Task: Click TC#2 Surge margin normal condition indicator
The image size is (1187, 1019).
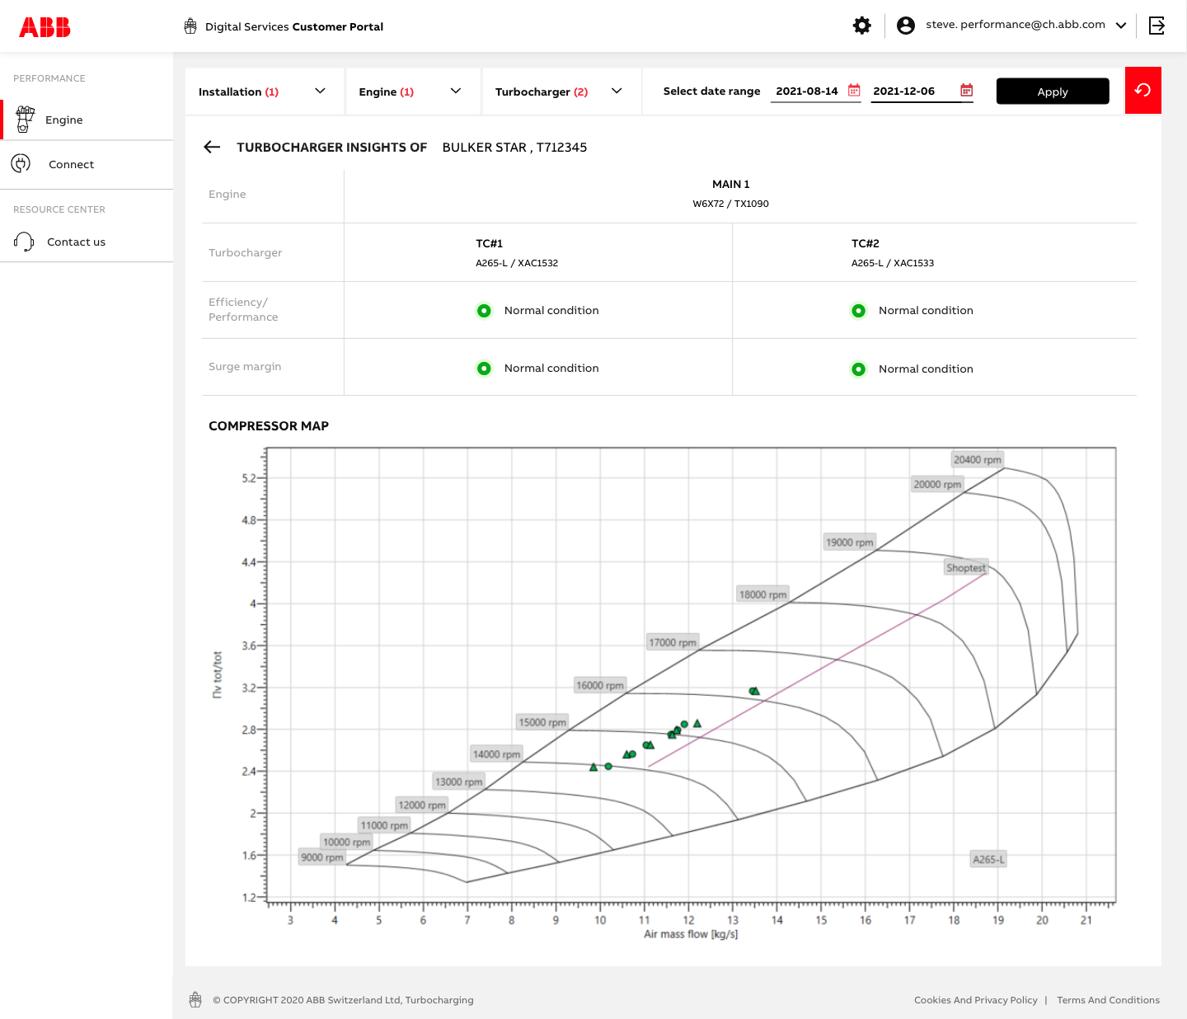Action: click(858, 369)
